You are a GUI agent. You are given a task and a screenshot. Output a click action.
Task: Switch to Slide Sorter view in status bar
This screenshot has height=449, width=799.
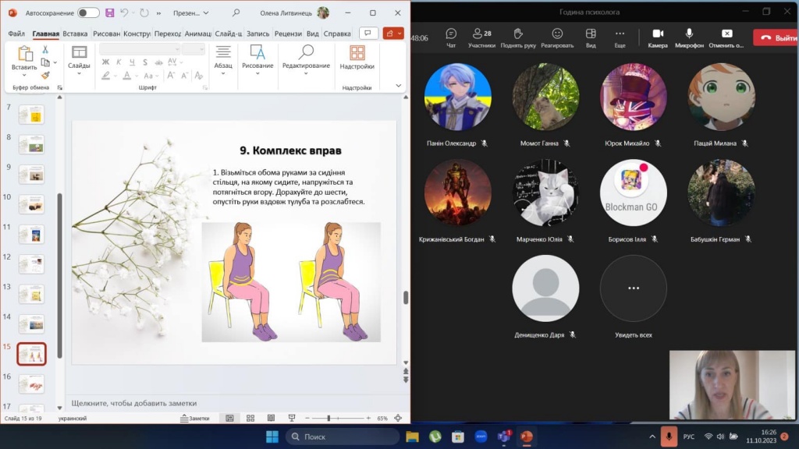250,419
